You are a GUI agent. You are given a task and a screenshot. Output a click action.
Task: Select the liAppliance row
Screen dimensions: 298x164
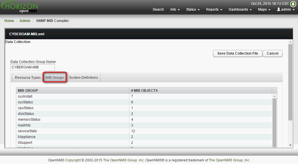(144, 137)
